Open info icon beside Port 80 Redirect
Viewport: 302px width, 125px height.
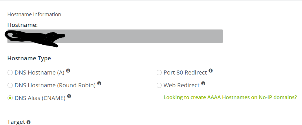211,70
